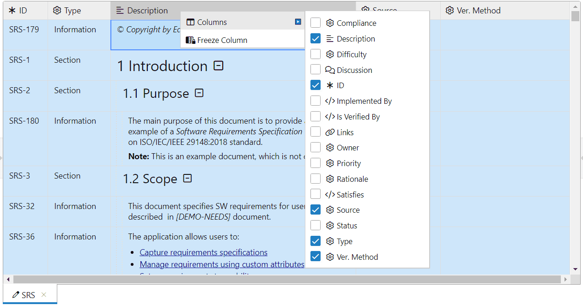Click the gear icon beside Difficulty
This screenshot has height=305, width=583.
(330, 54)
